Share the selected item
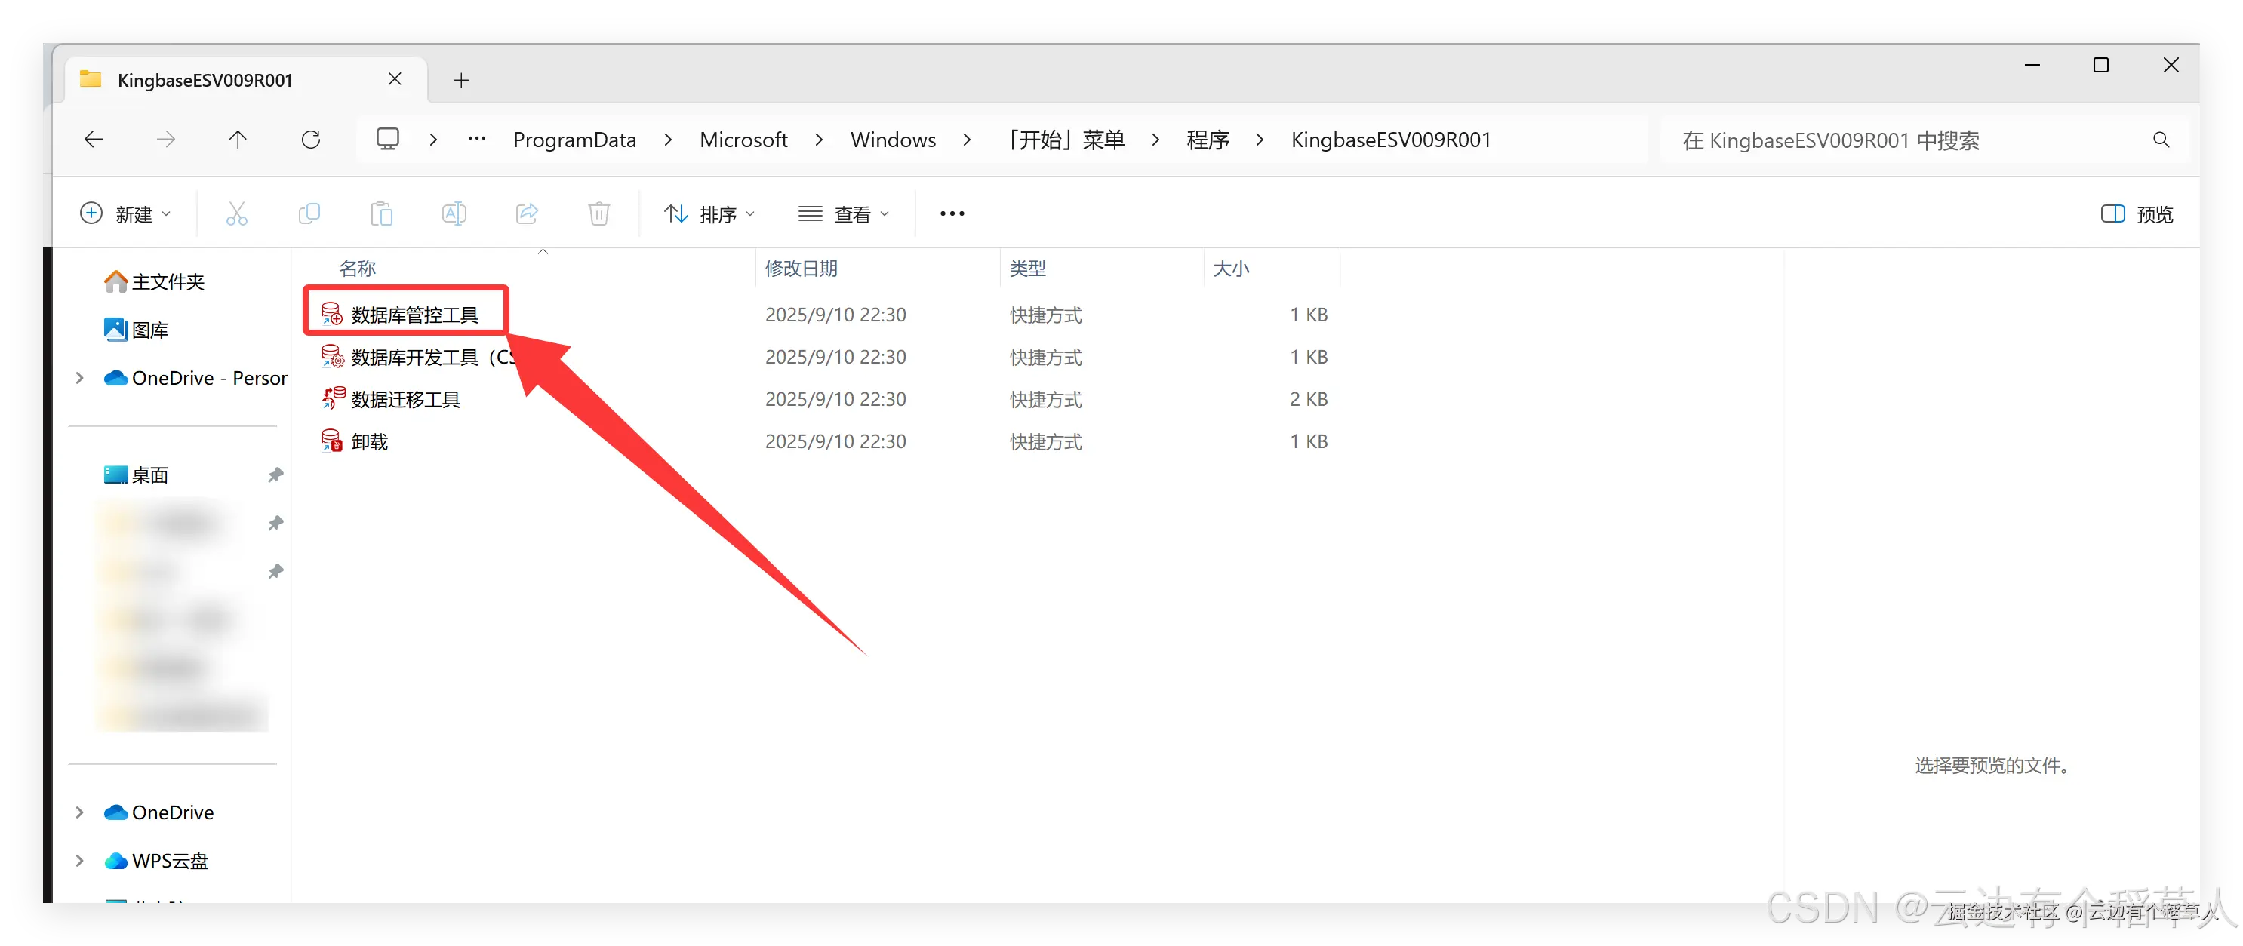The width and height of the screenshot is (2243, 946). tap(527, 214)
